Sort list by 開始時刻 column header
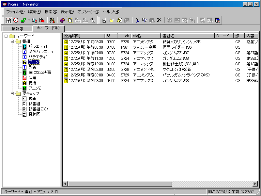Screen dimensions: 261x196 click(x=84, y=36)
